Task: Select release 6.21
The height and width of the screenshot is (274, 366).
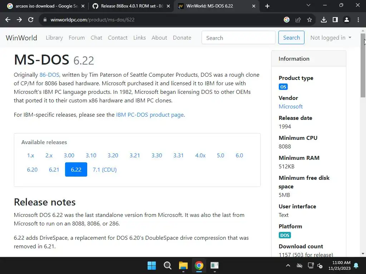Action: point(54,169)
